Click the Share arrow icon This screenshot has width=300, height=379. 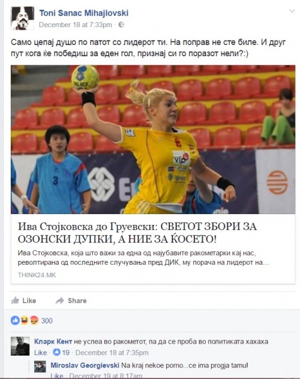click(x=60, y=301)
